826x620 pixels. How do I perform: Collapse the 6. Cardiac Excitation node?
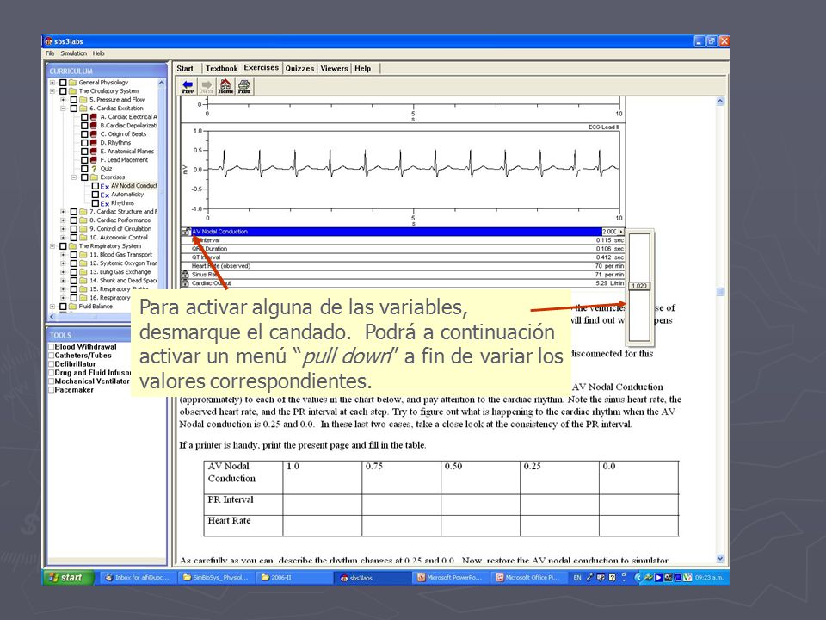(x=63, y=108)
